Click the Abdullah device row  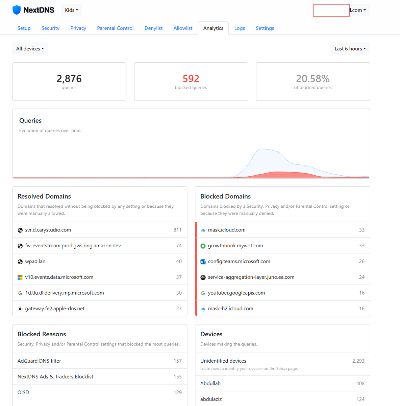[x=282, y=383]
